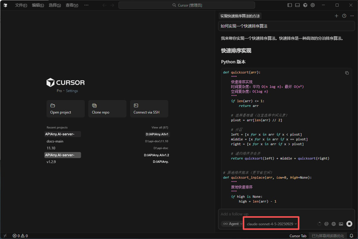Click the 快速排序实现 heading
Screen dimensions: 358x239
pyautogui.click(x=236, y=51)
